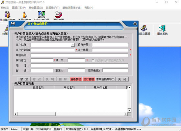Click the list scroll-down arrow
The image size is (181, 131).
pyautogui.click(x=129, y=111)
